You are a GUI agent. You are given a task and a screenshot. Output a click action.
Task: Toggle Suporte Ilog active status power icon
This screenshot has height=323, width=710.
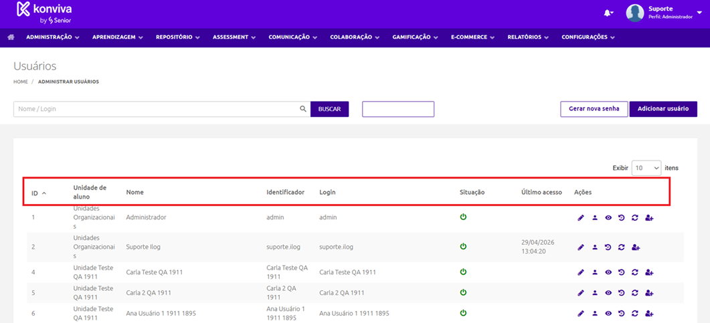coord(463,247)
